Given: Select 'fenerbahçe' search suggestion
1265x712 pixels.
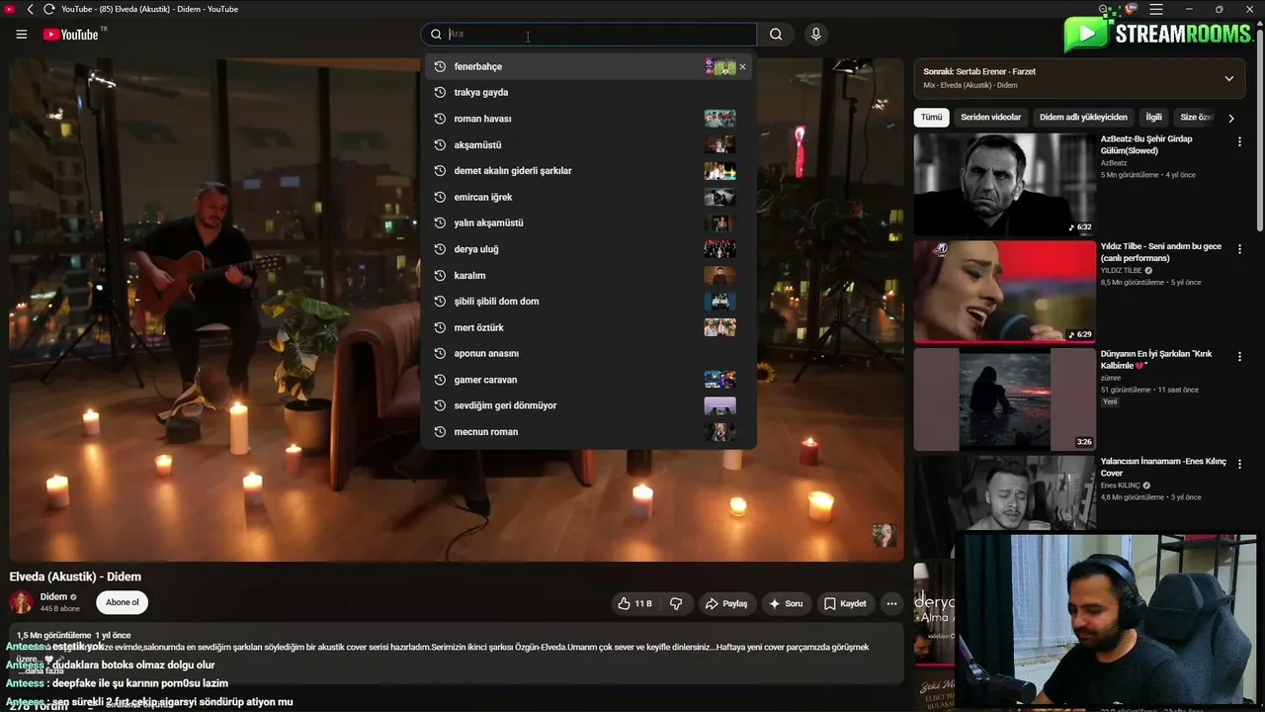Looking at the screenshot, I should coord(589,66).
